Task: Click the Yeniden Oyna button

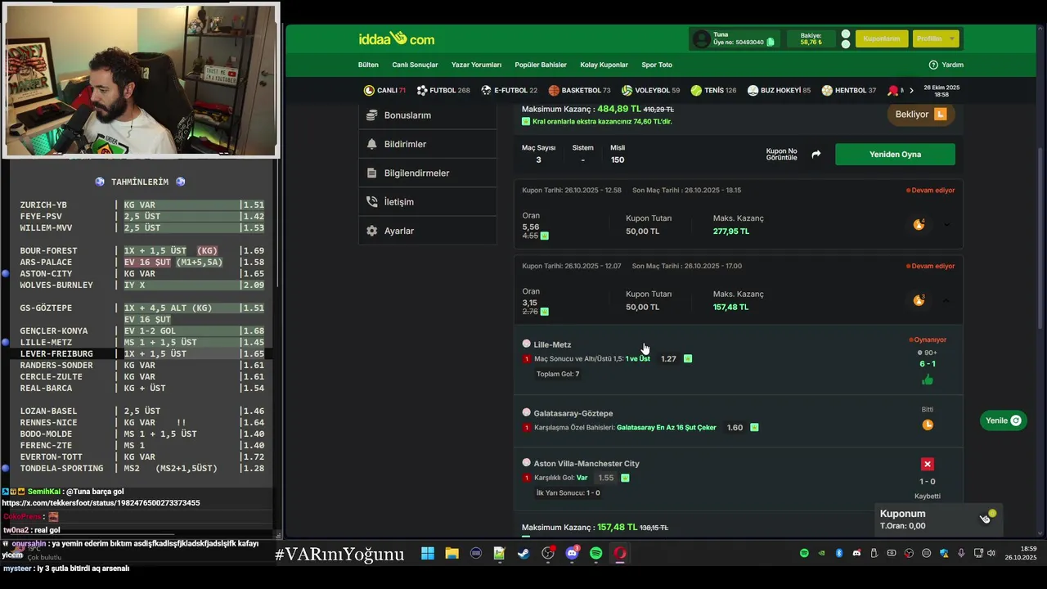Action: pyautogui.click(x=895, y=155)
